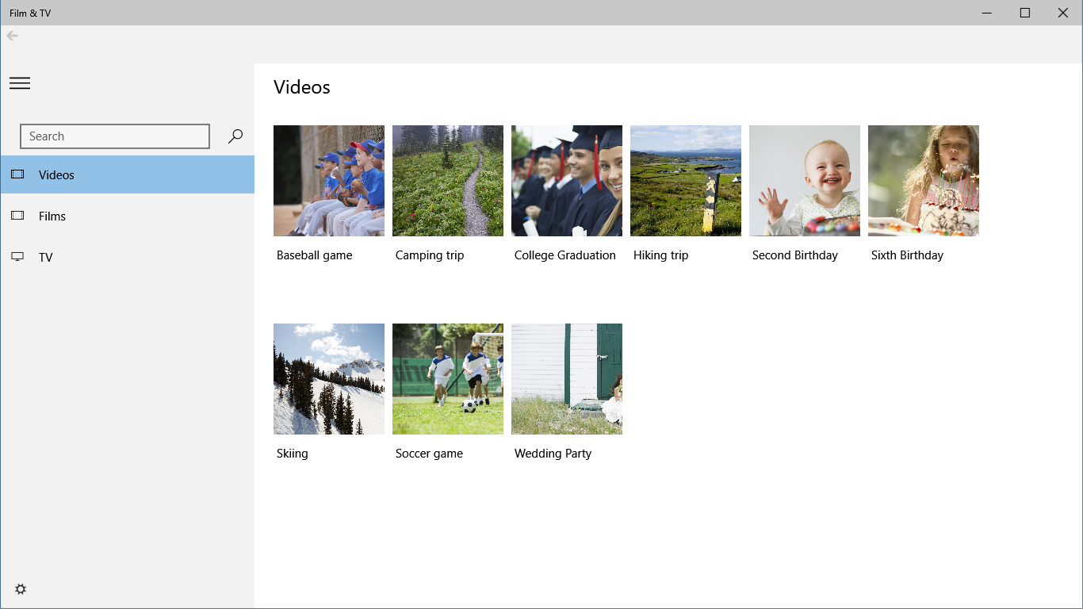Play the Skiing video
The image size is (1083, 609).
click(x=328, y=378)
